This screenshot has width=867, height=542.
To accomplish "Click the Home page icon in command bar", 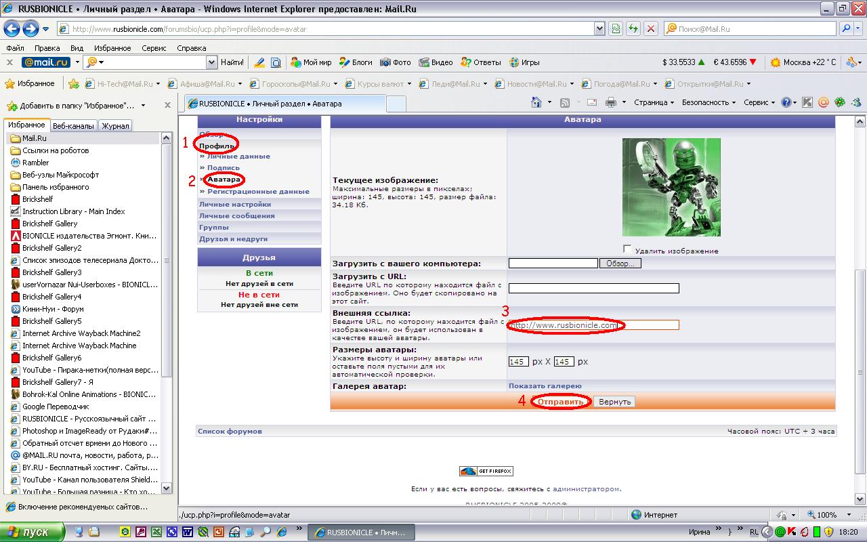I will (536, 102).
